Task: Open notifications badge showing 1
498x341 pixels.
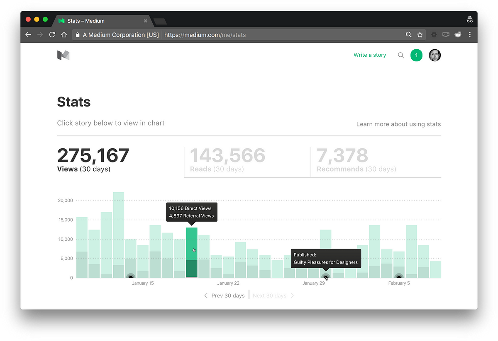Action: click(417, 55)
